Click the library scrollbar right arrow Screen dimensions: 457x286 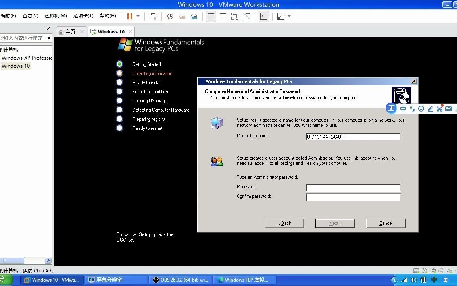48,260
